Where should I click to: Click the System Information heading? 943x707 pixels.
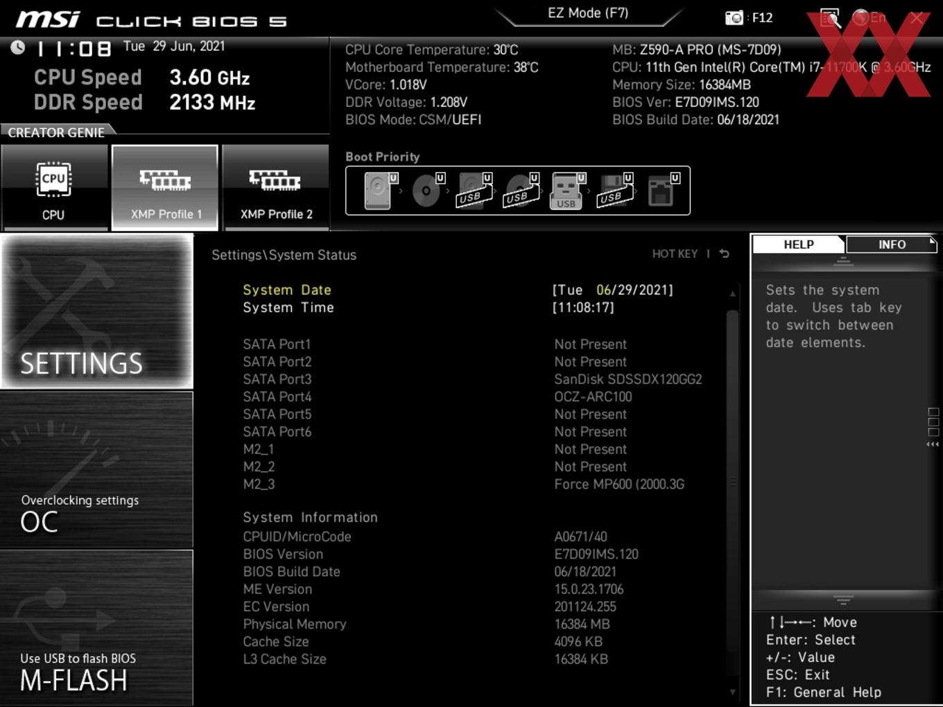click(310, 517)
